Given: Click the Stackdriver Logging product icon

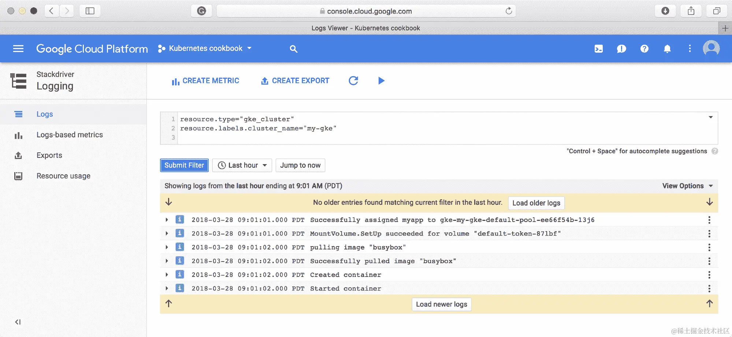Looking at the screenshot, I should click(18, 81).
